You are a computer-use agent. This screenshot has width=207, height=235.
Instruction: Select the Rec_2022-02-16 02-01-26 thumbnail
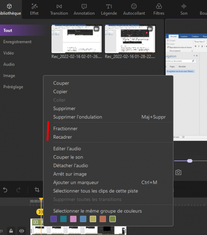[77, 39]
